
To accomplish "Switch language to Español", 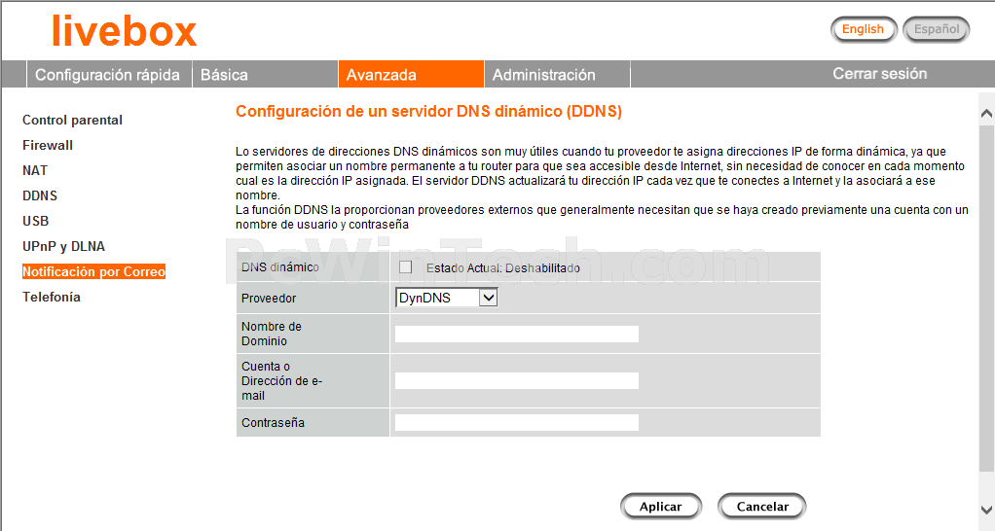I will tap(937, 29).
